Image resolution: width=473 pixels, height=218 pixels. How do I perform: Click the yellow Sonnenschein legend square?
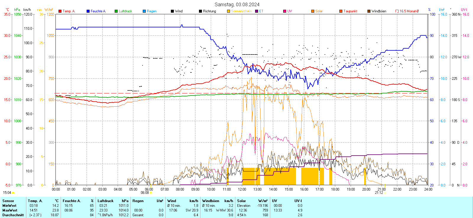click(x=229, y=11)
